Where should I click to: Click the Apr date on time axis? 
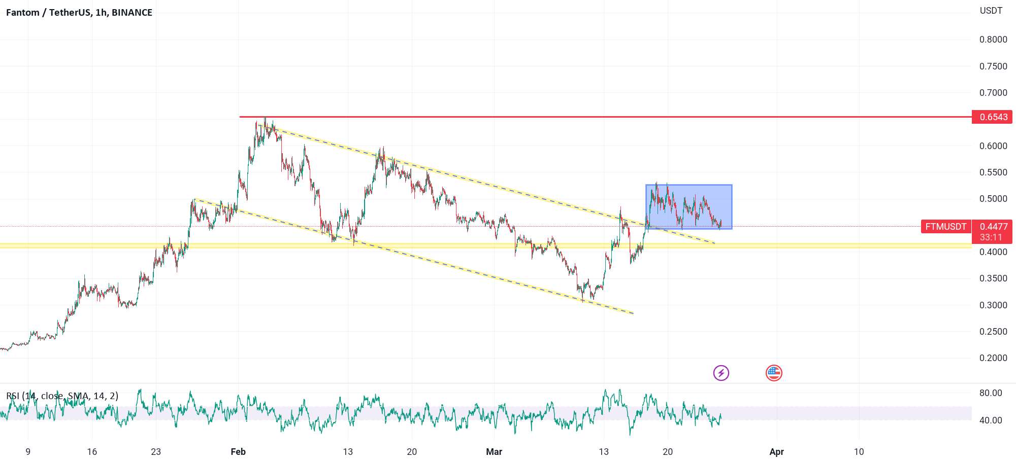777,451
